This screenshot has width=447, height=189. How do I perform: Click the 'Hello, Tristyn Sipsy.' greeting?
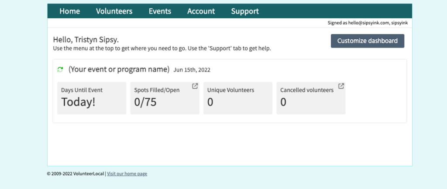click(86, 40)
